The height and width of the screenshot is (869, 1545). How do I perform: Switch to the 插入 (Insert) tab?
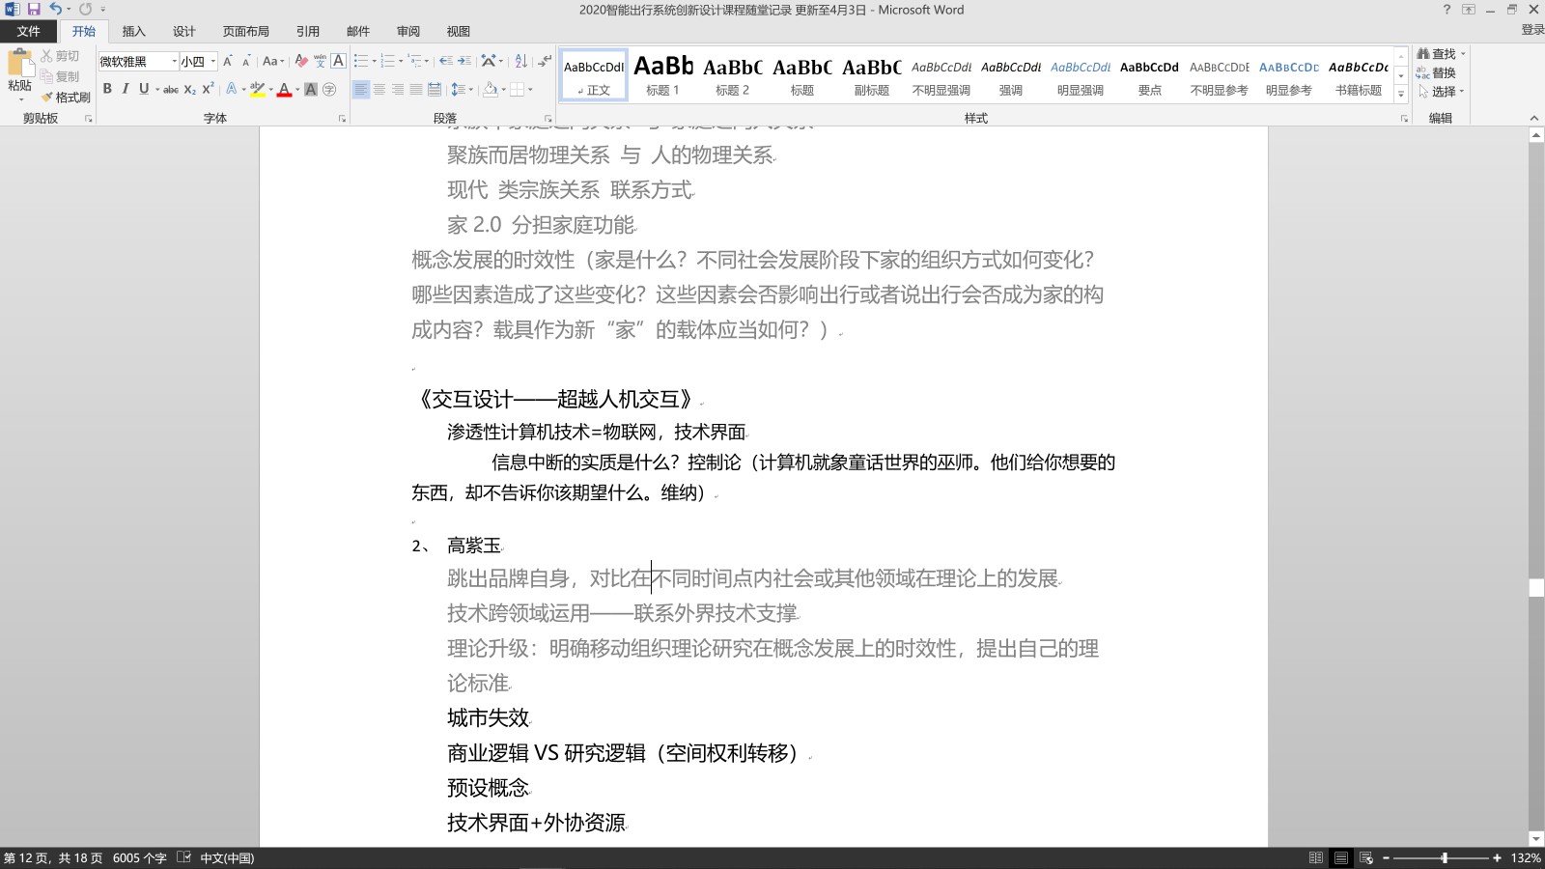(134, 31)
